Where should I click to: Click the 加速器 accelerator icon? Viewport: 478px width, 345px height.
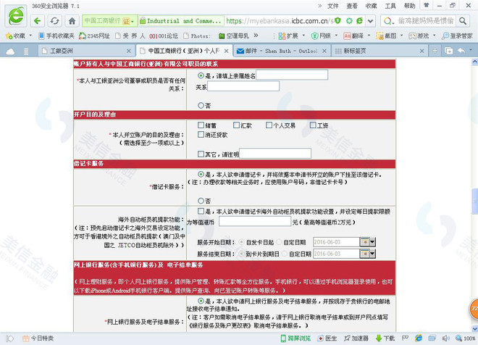coord(356,338)
